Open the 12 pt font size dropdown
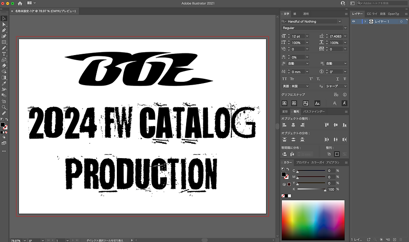The image size is (409, 242). pos(307,36)
